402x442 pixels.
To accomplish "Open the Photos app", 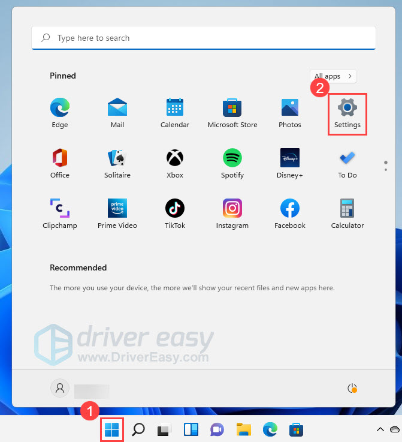I will (290, 113).
